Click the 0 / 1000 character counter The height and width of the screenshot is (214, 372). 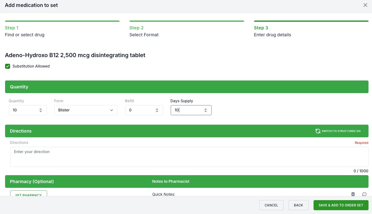pyautogui.click(x=361, y=171)
